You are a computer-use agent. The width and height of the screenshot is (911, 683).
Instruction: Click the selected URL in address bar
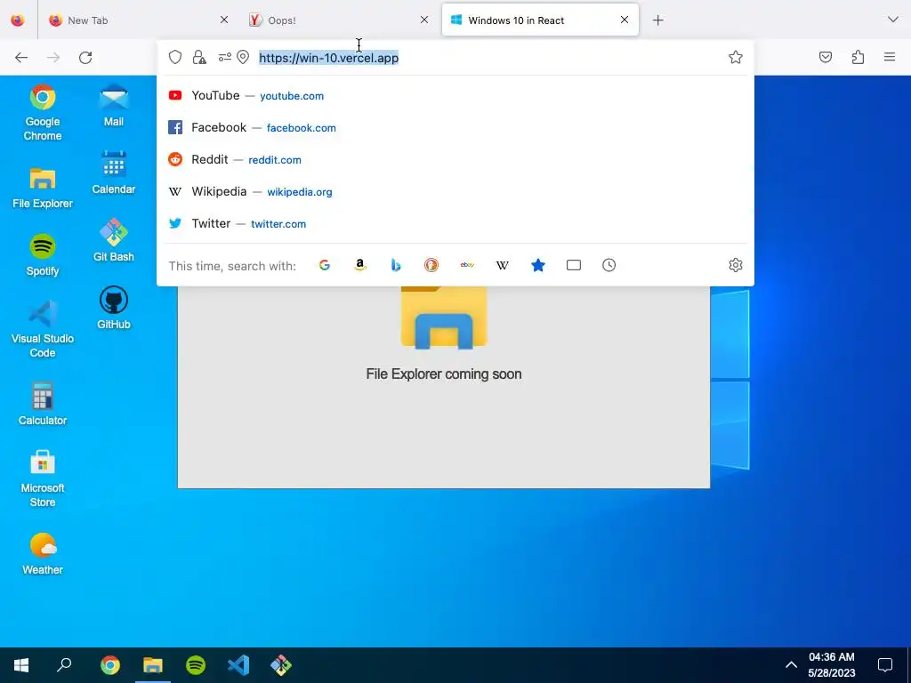tap(329, 58)
